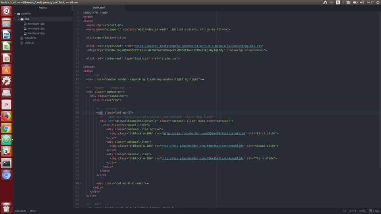Open the session gear menu top-right
381x214 pixels.
tap(378, 2)
